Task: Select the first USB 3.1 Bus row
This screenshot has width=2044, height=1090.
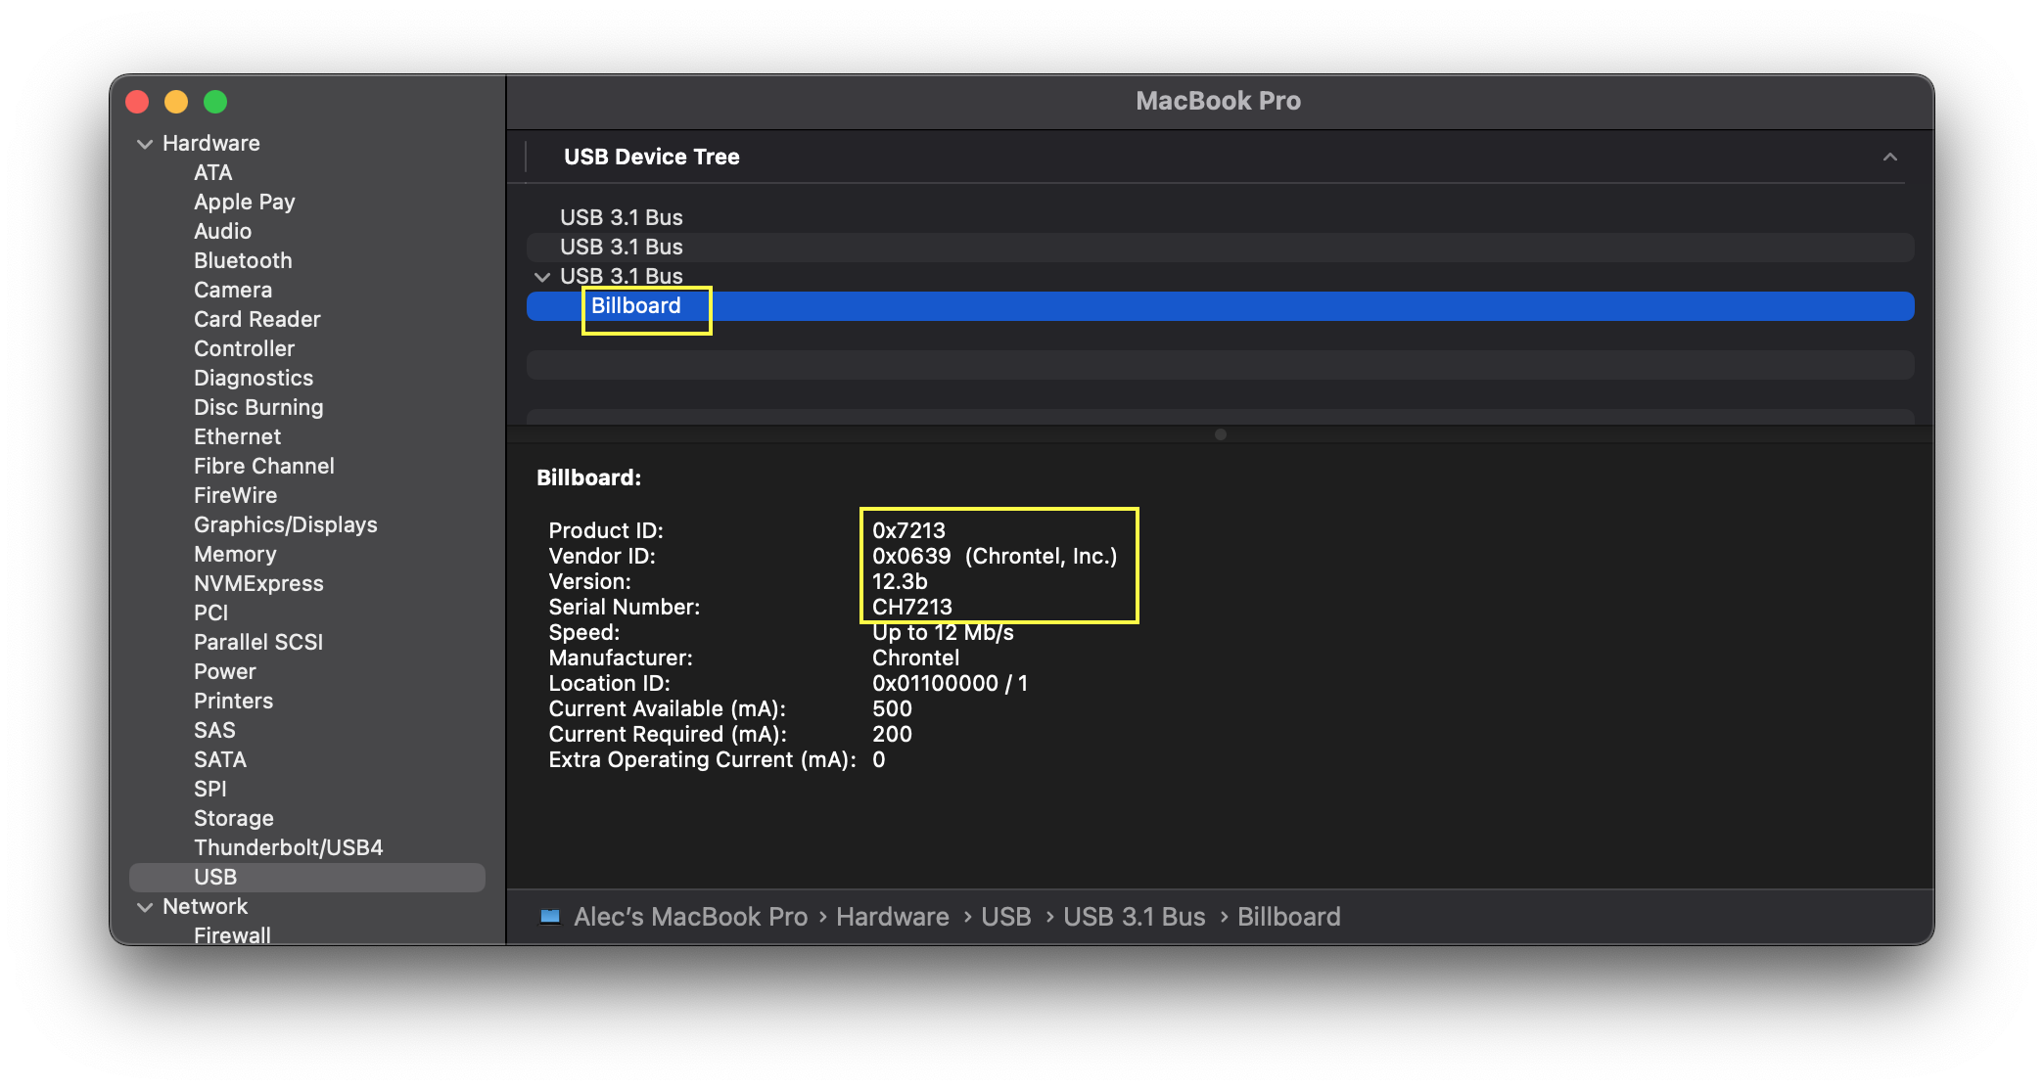Action: click(1220, 218)
